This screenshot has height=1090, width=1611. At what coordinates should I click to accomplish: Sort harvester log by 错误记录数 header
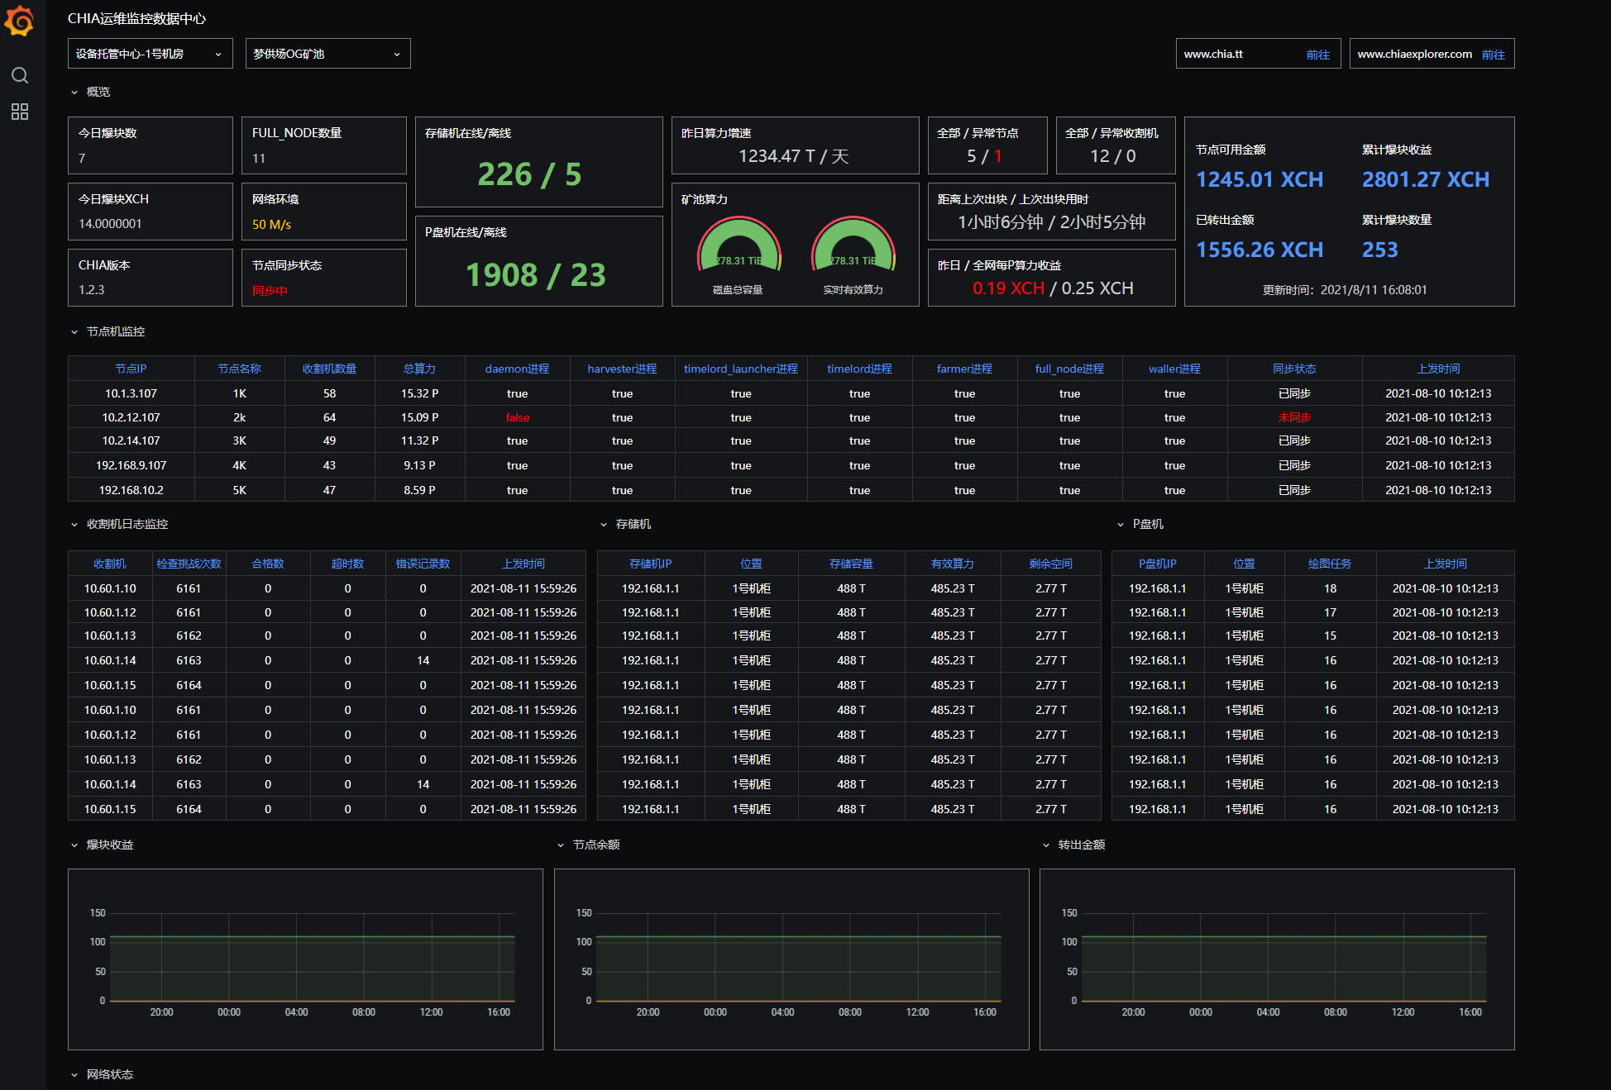423,564
